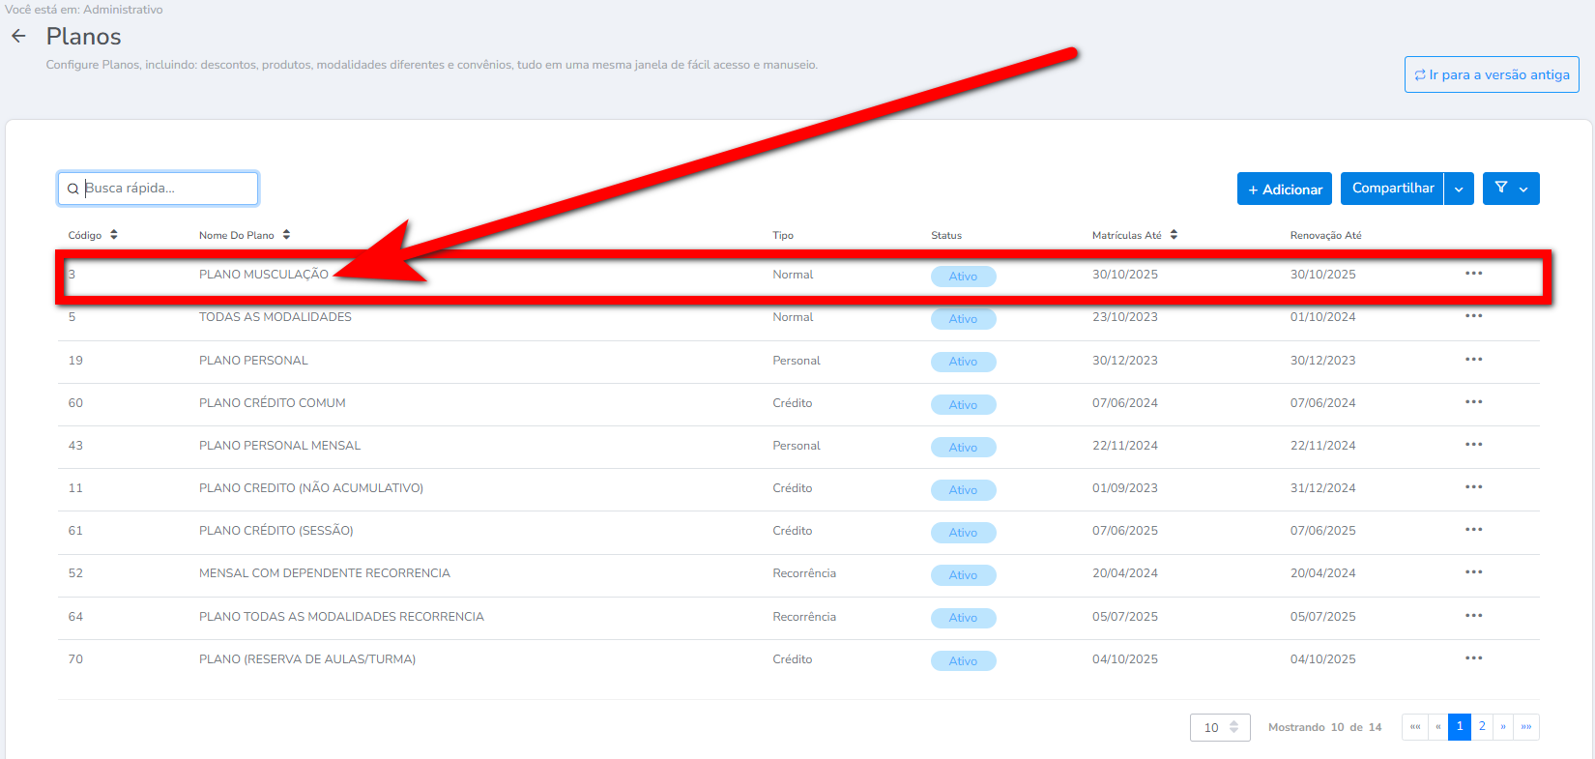
Task: Go to next page with single arrow
Action: click(x=1503, y=726)
